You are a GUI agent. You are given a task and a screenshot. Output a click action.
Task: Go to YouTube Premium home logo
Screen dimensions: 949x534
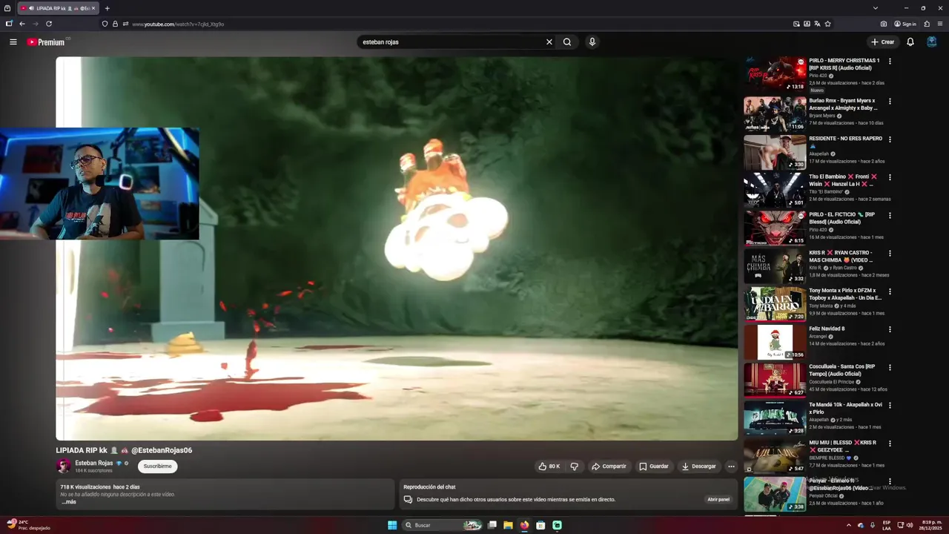pos(46,42)
